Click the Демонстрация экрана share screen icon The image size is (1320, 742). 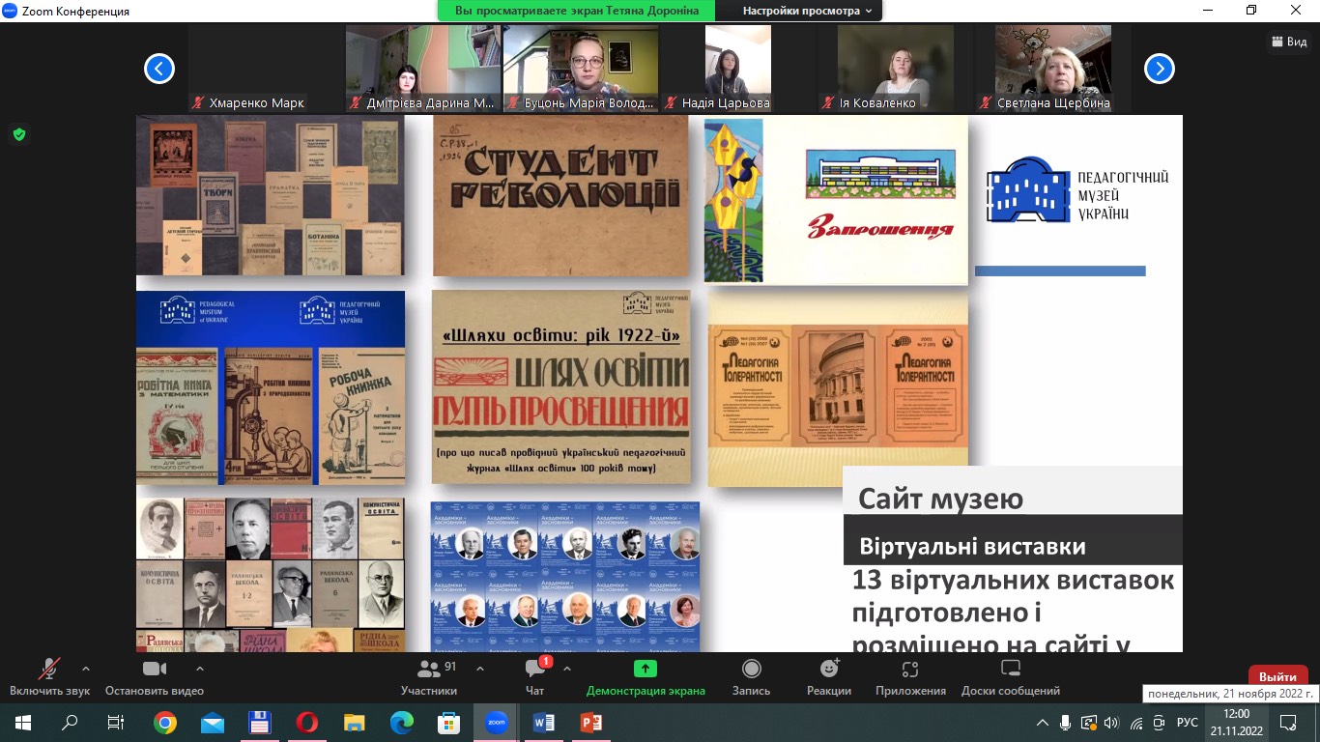[645, 670]
